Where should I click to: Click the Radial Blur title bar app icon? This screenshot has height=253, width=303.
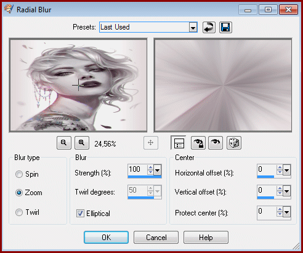pyautogui.click(x=9, y=9)
